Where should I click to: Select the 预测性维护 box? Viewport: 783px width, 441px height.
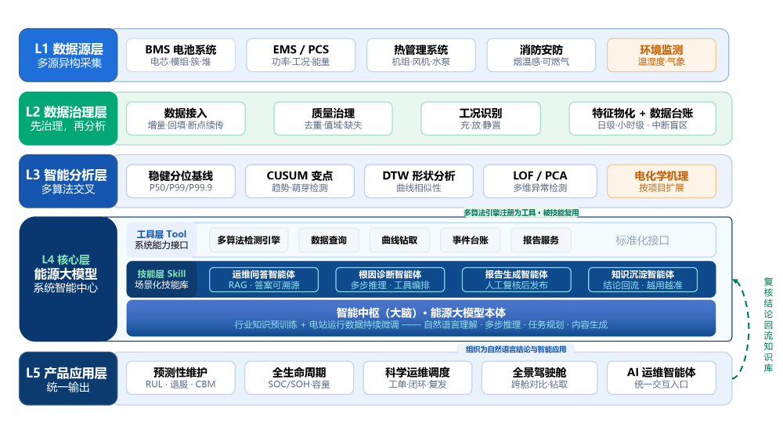[181, 378]
